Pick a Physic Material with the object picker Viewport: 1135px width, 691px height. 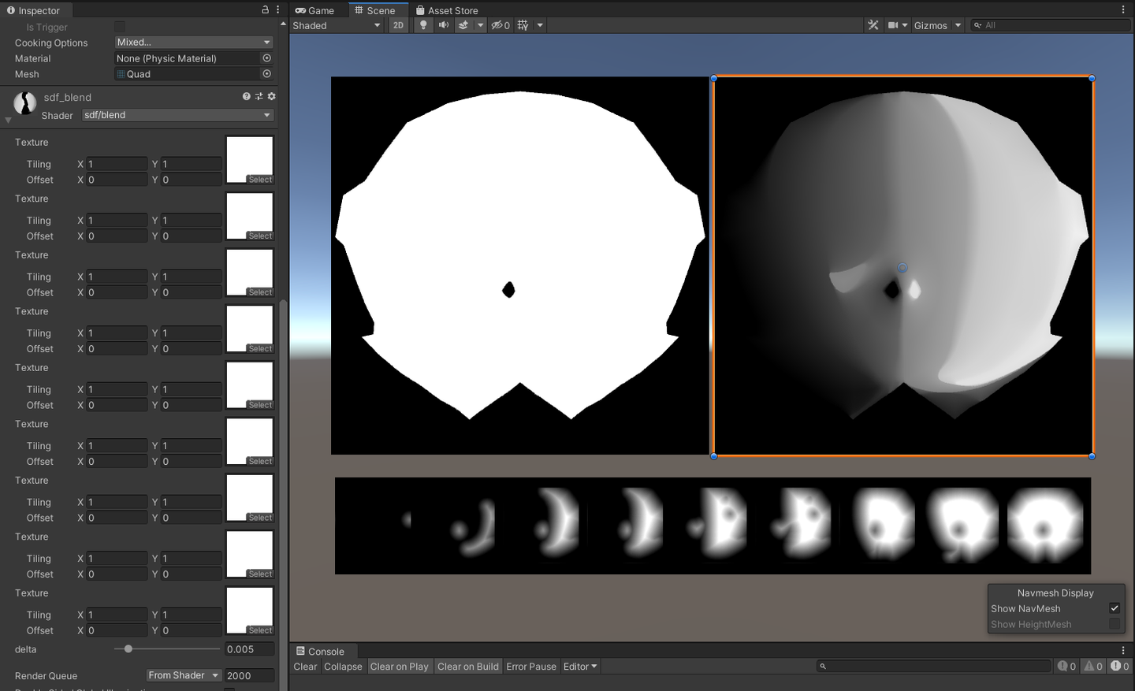coord(266,58)
